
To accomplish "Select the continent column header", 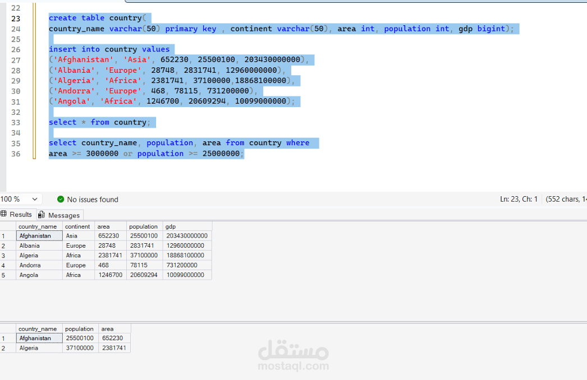I will 78,226.
